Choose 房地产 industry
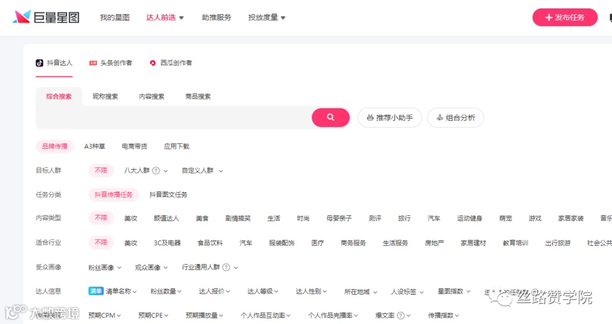 (x=435, y=243)
